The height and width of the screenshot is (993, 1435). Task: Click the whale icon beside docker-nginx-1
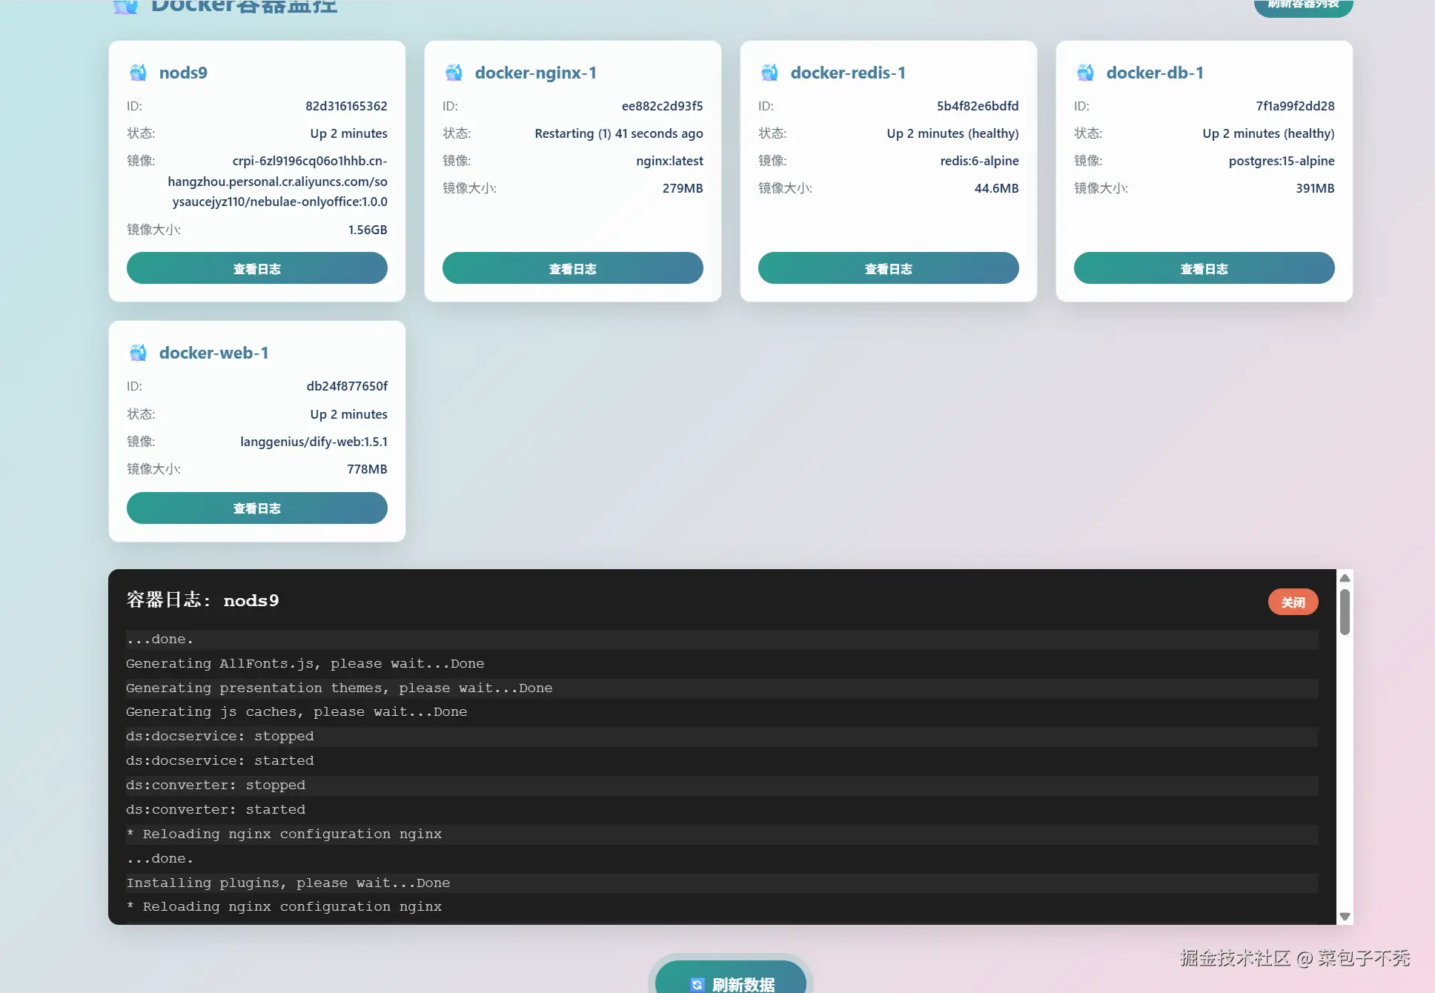(454, 72)
